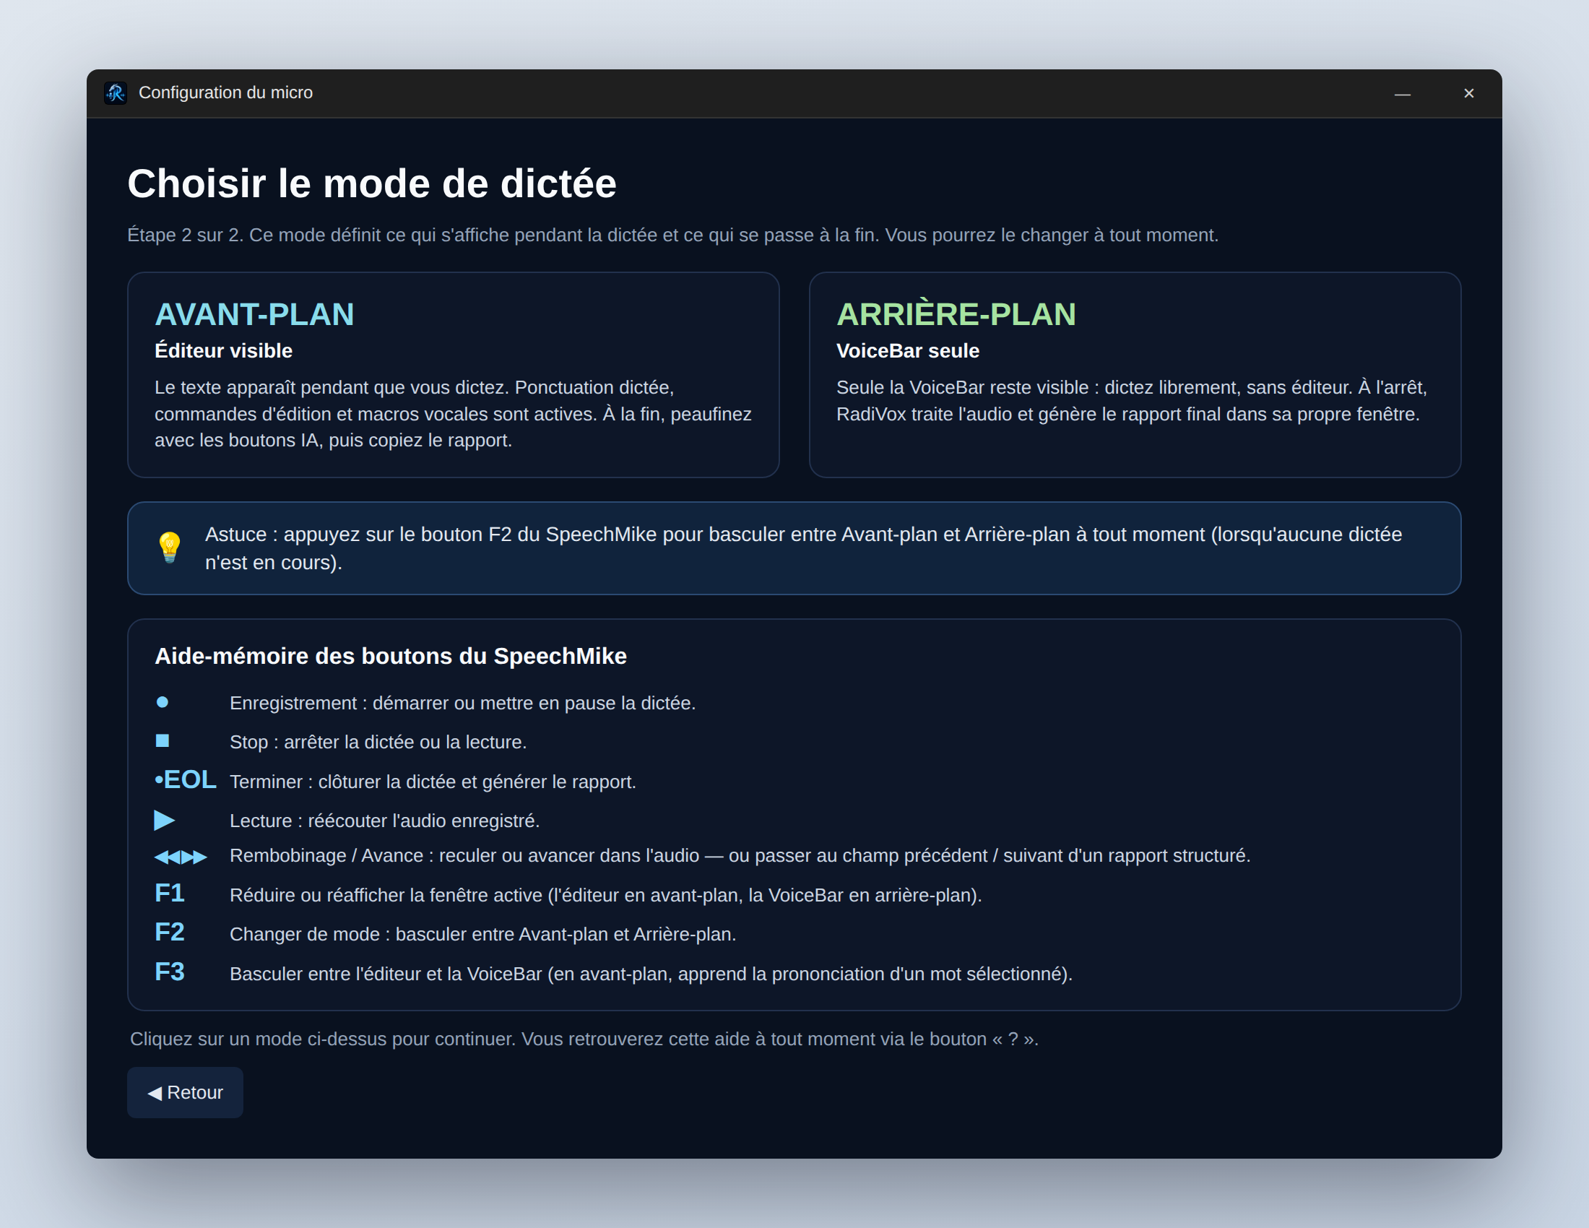Choose the AVANT-PLAN dictation mode card
The image size is (1589, 1228).
[x=454, y=375]
